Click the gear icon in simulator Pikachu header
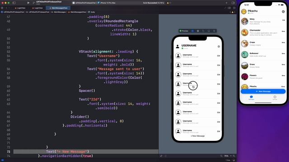289x162 pixels. pos(283,12)
